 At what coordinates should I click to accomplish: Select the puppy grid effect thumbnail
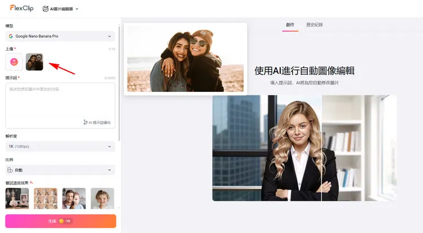pyautogui.click(x=46, y=199)
